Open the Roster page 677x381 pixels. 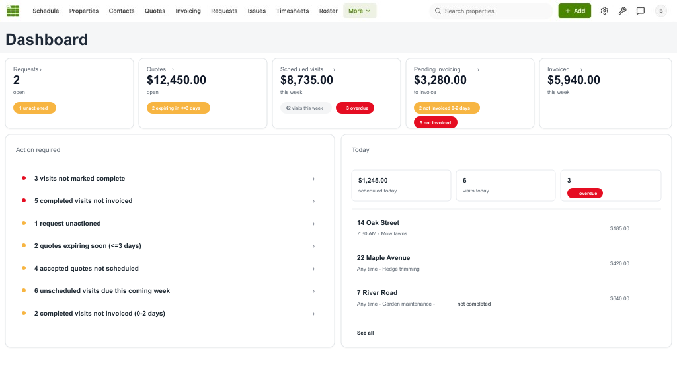[328, 11]
